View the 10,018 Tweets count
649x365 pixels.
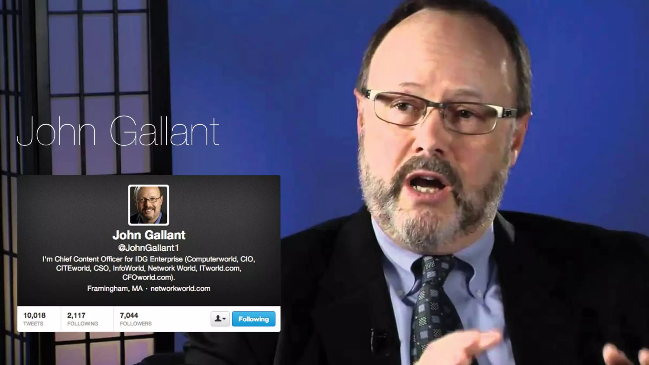click(x=34, y=319)
